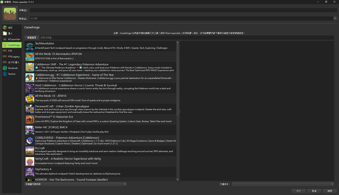Switch to the ATLauncher source
339x195 pixels.
click(12, 39)
